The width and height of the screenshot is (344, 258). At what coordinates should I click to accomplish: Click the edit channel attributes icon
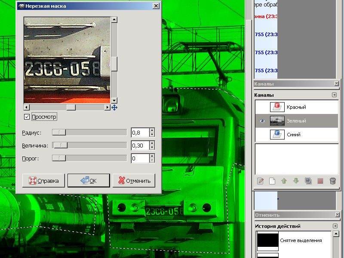pos(260,181)
